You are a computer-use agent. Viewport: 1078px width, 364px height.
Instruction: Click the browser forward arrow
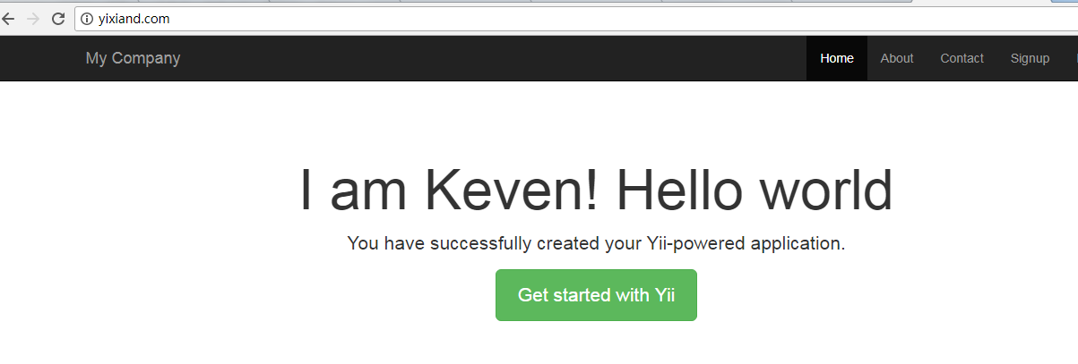(33, 18)
